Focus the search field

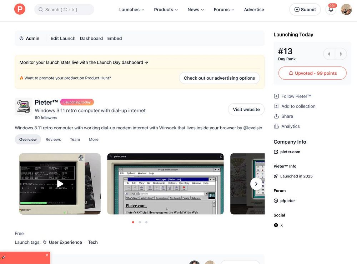[x=64, y=10]
